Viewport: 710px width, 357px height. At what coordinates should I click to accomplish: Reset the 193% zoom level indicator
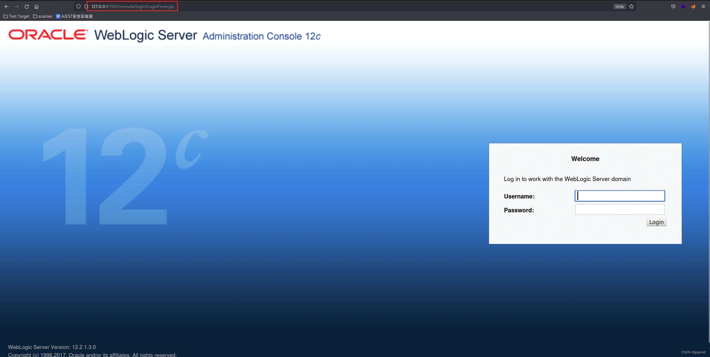(x=619, y=7)
